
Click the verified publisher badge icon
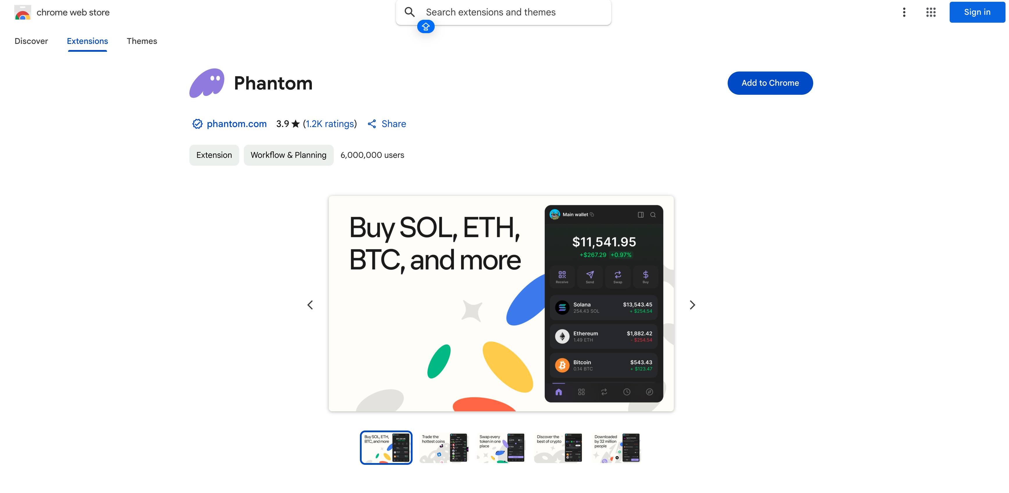point(198,124)
